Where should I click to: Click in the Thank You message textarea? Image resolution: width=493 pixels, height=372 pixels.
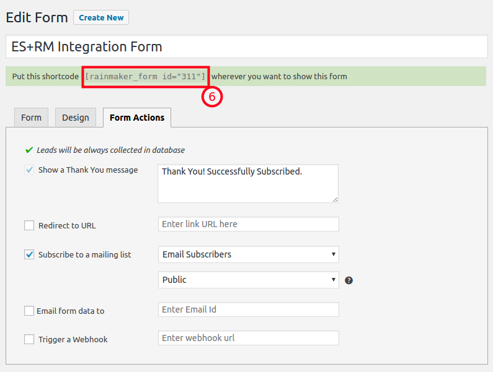click(x=247, y=183)
